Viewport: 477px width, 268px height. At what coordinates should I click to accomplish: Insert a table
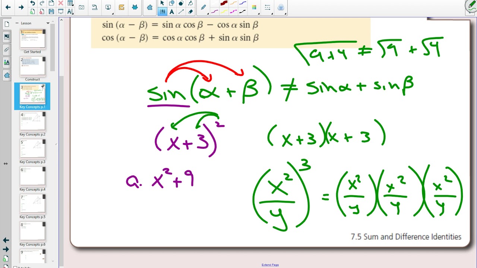(70, 4)
